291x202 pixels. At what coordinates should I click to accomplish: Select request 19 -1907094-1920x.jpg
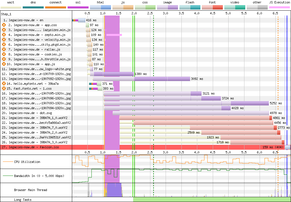click(x=36, y=108)
